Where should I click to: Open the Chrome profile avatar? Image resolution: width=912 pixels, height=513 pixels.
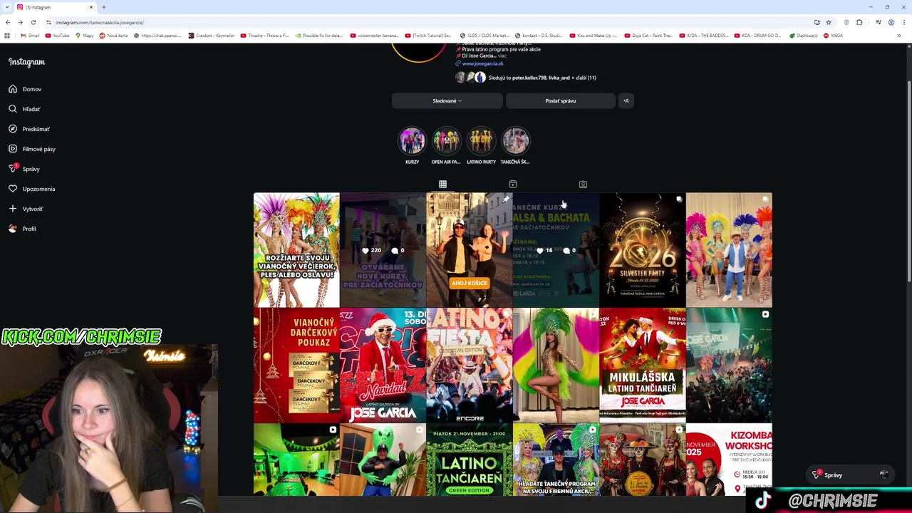point(891,22)
